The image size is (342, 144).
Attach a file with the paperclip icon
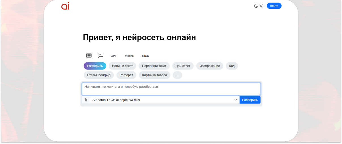click(x=86, y=100)
